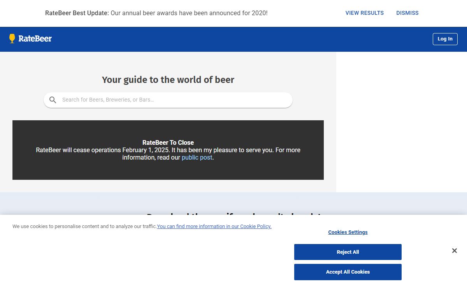Click the 'RateBeer Best Update:' announcement text
Viewport: 467px width, 288px height.
point(77,13)
